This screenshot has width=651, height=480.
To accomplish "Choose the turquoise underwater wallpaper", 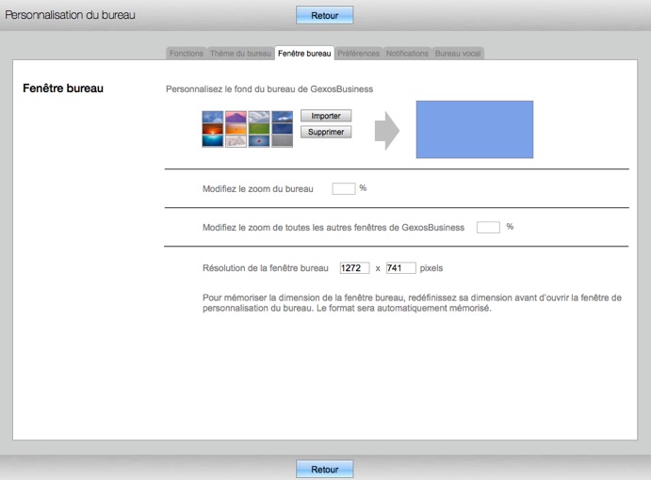I will [213, 141].
